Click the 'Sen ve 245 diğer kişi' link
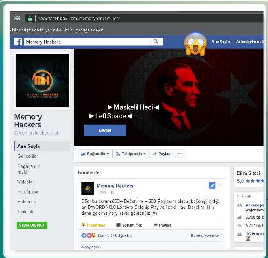The width and height of the screenshot is (268, 258). pyautogui.click(x=115, y=236)
